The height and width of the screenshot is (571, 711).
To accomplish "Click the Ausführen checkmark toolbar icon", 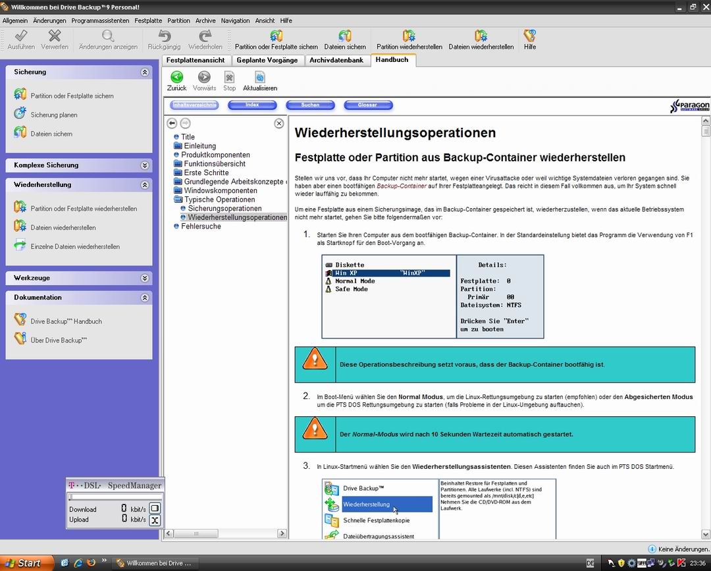I will pyautogui.click(x=21, y=36).
